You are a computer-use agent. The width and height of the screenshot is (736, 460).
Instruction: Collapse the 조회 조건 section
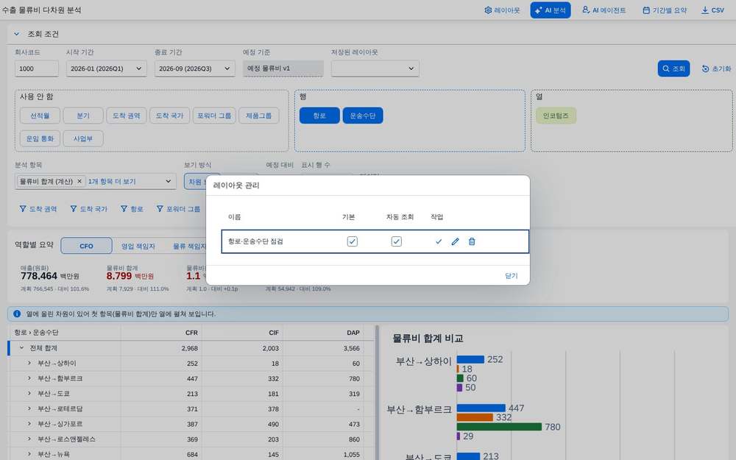[x=17, y=34]
